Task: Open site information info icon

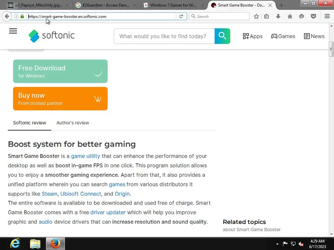Action: [x=16, y=16]
